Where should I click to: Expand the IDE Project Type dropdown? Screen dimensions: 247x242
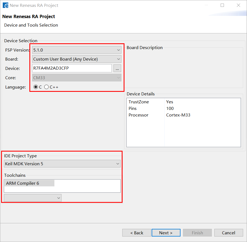pyautogui.click(x=62, y=164)
